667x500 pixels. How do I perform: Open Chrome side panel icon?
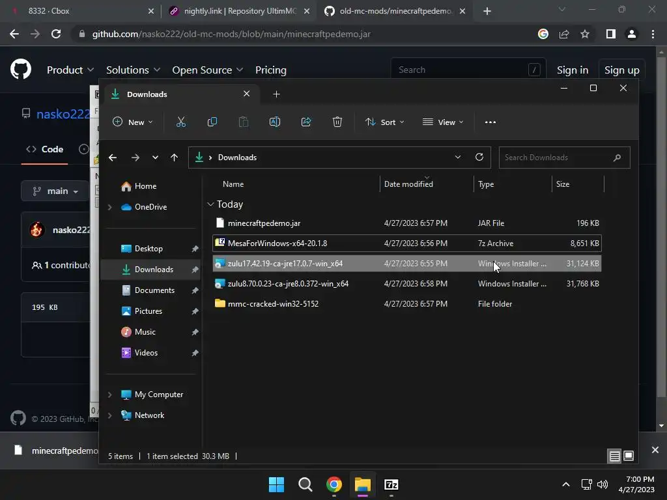coord(611,34)
